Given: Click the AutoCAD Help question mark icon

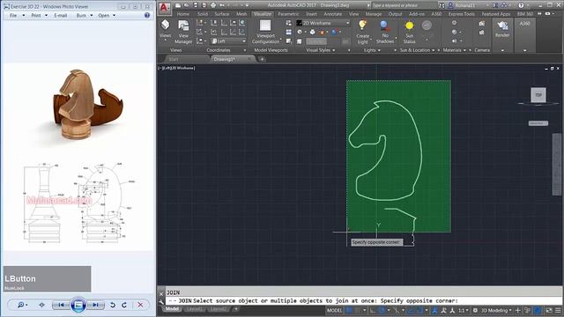Looking at the screenshot, I should (521, 5).
